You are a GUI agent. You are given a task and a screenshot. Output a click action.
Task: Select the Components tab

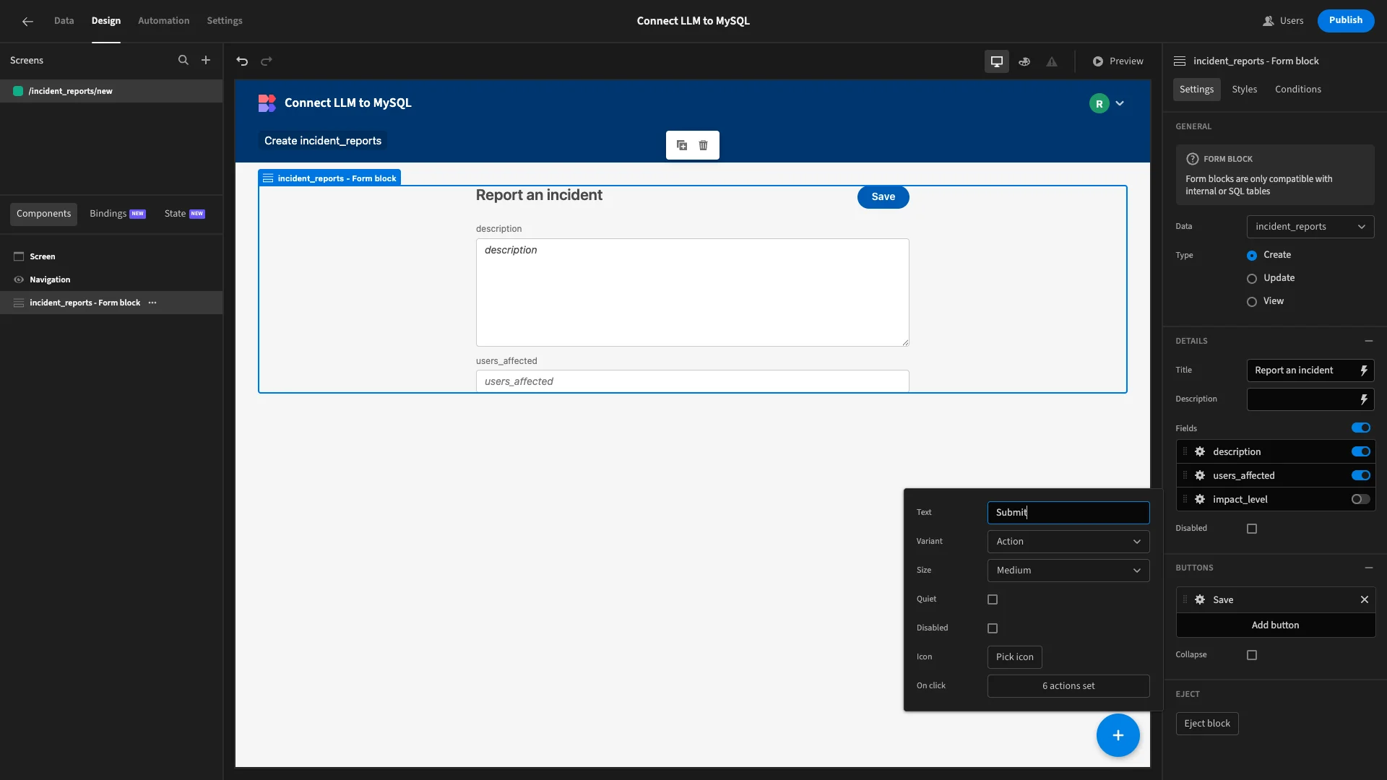point(44,214)
